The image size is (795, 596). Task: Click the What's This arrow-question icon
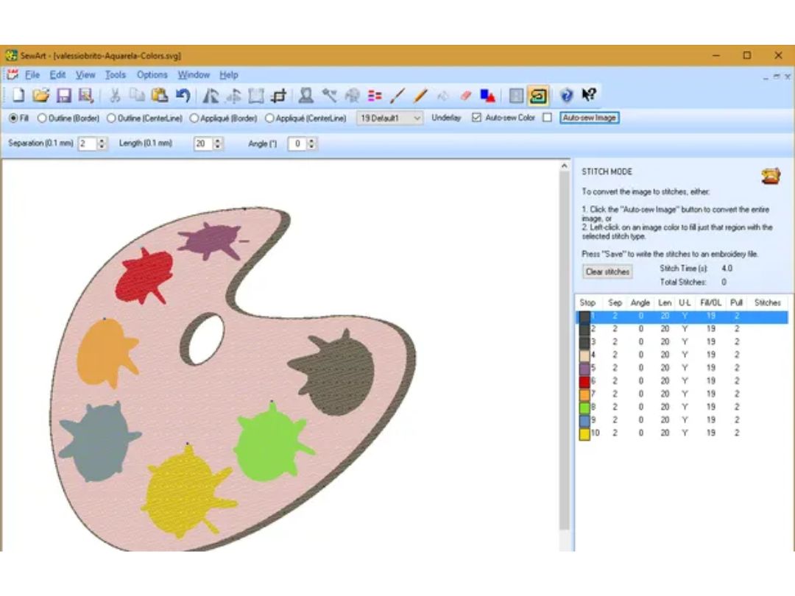coord(589,95)
